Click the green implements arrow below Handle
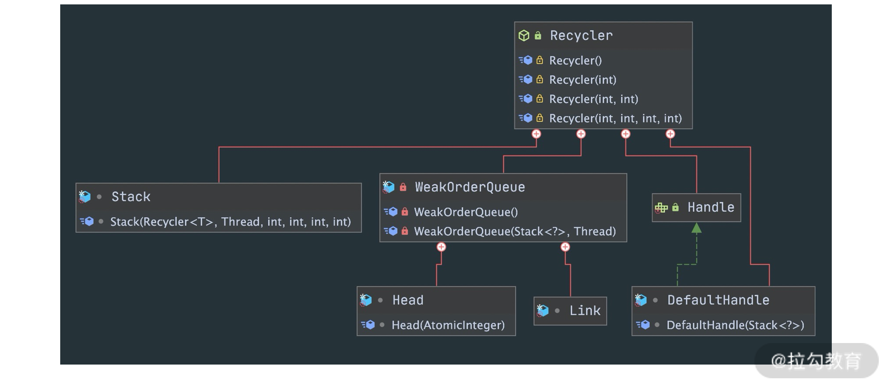 696,229
